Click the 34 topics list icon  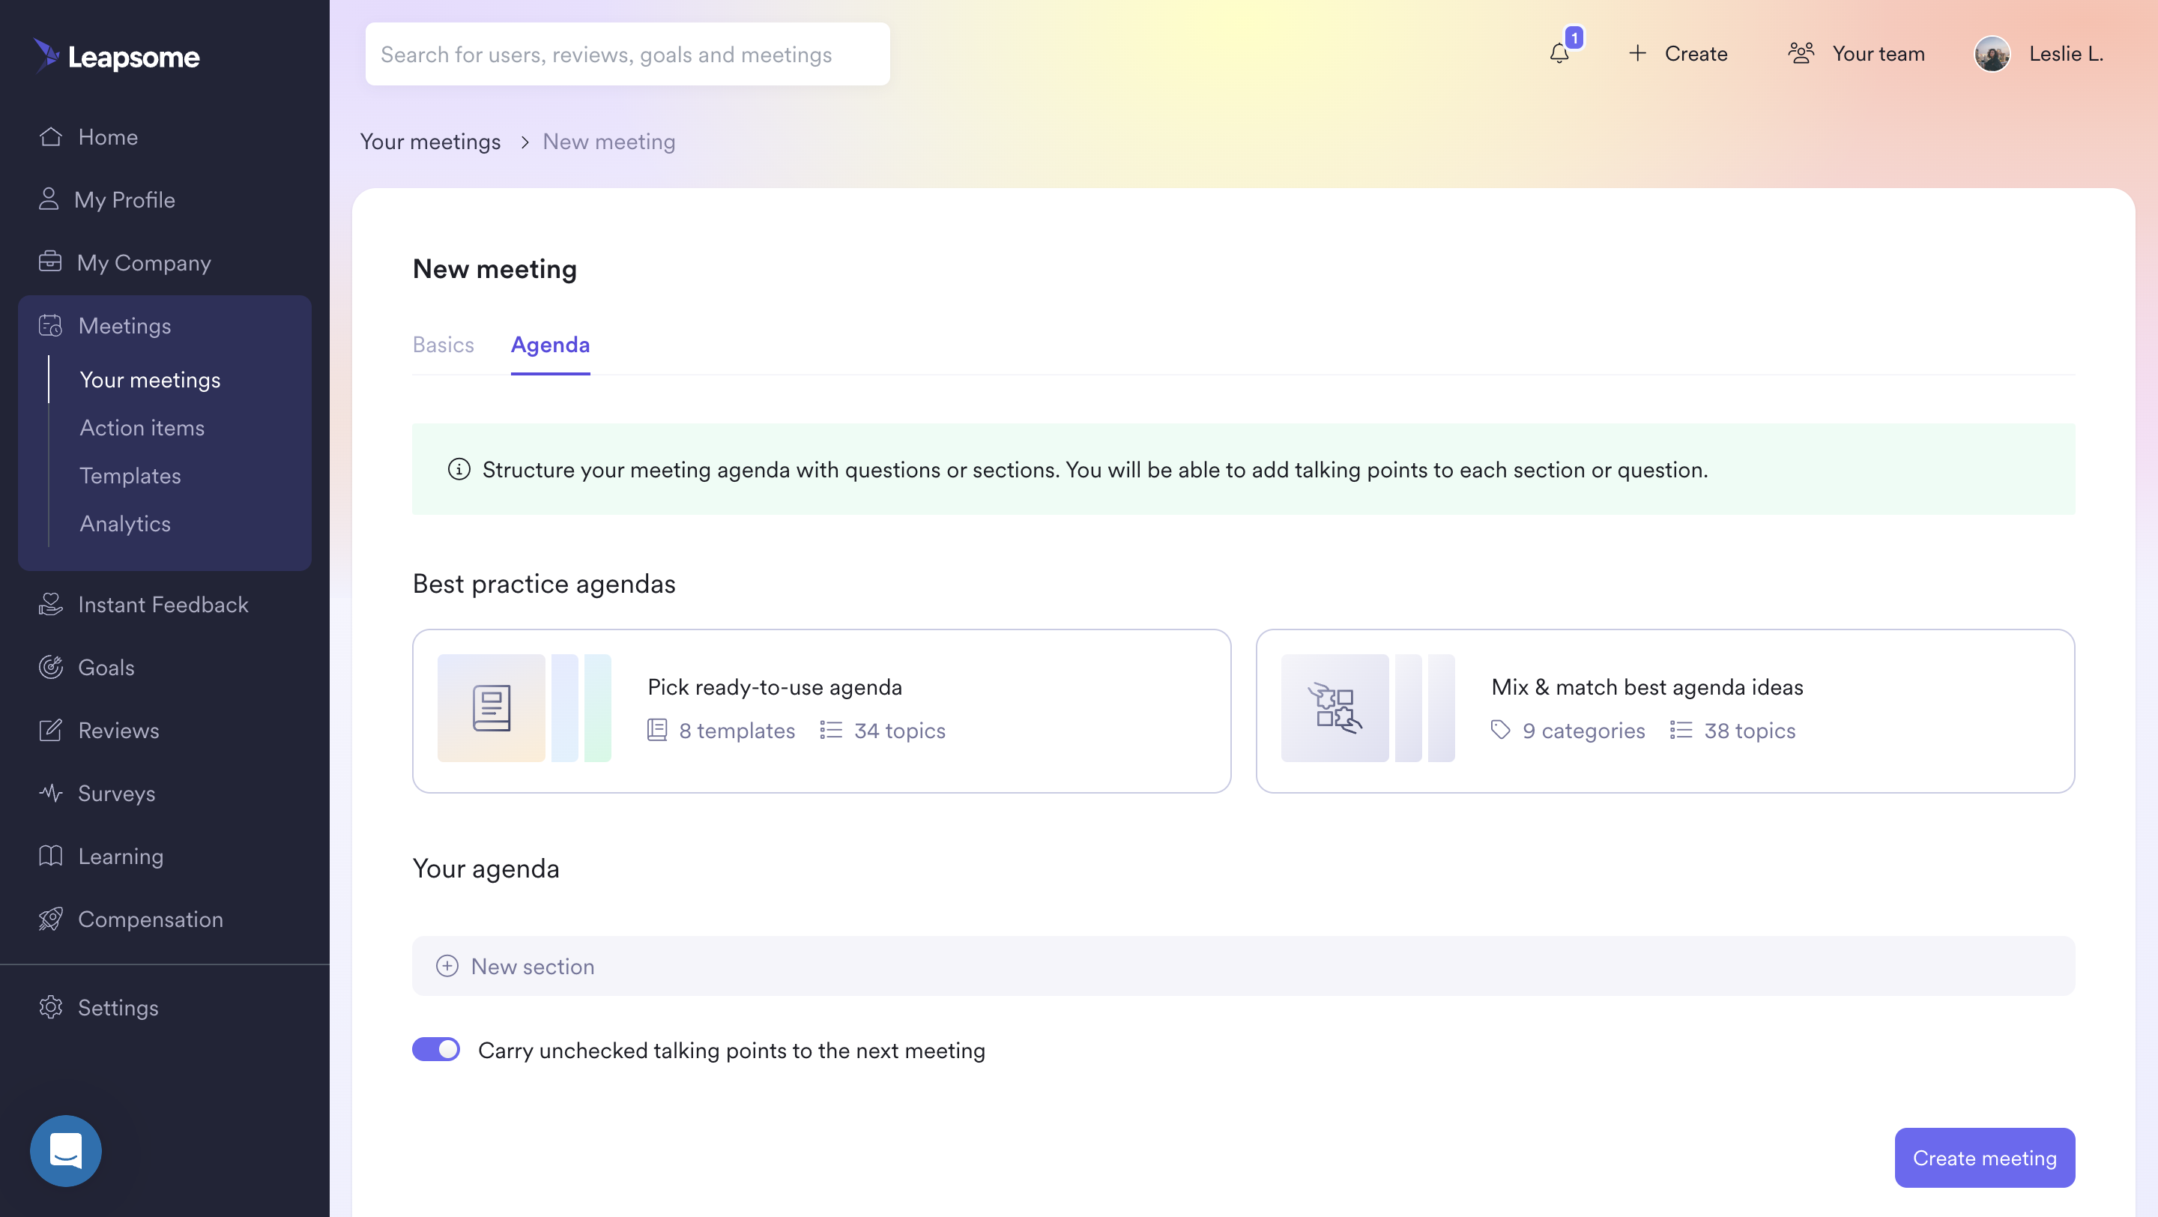click(x=831, y=731)
